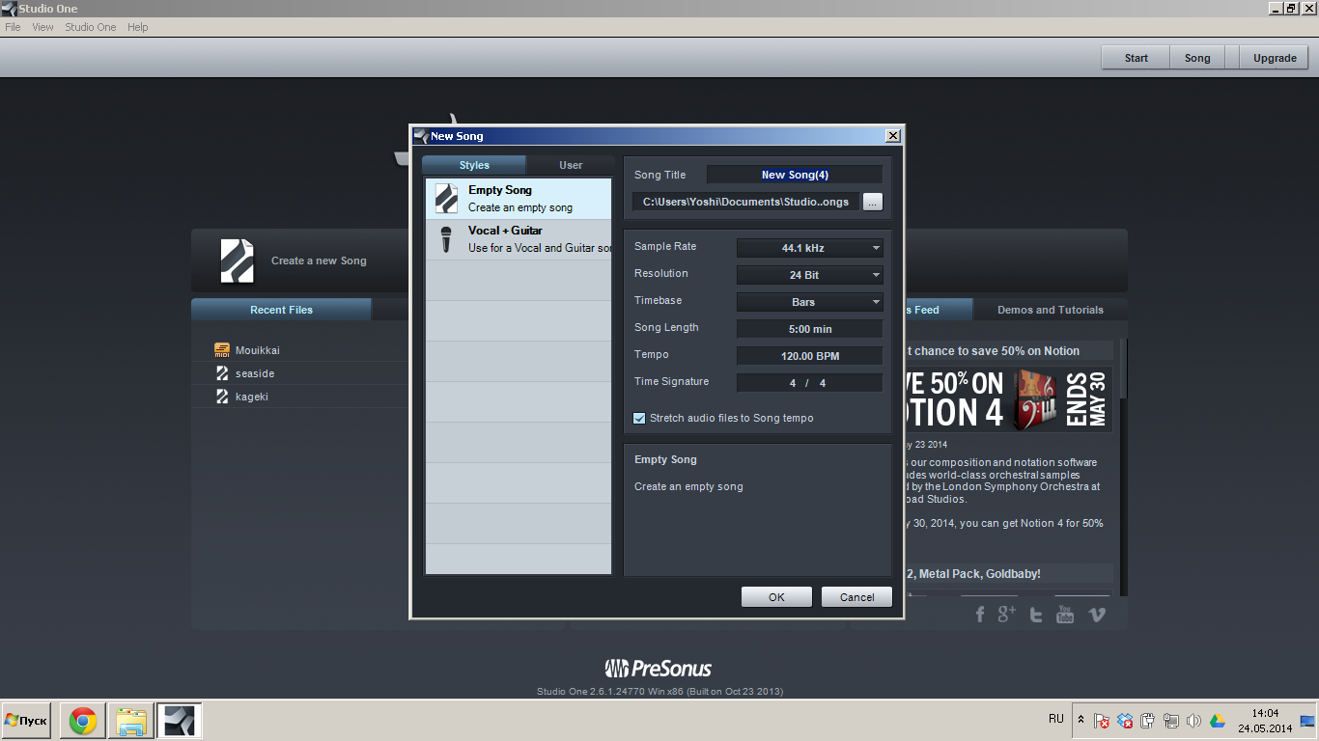Select the Empty Song template icon
This screenshot has height=741, width=1319.
click(x=446, y=199)
